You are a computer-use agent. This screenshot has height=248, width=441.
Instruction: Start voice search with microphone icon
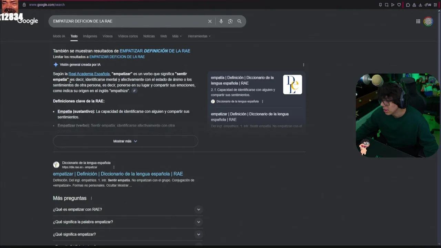click(221, 21)
